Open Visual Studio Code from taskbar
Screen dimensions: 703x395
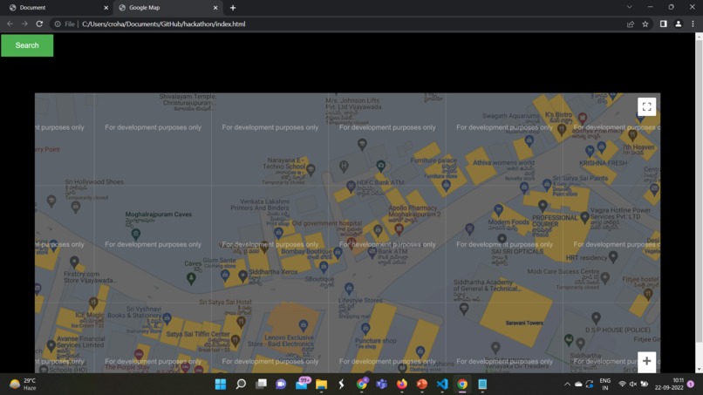click(442, 385)
